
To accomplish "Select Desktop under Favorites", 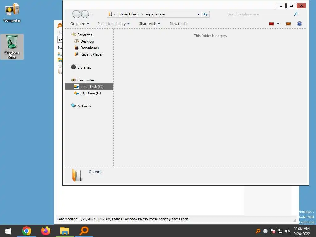I will [87, 41].
